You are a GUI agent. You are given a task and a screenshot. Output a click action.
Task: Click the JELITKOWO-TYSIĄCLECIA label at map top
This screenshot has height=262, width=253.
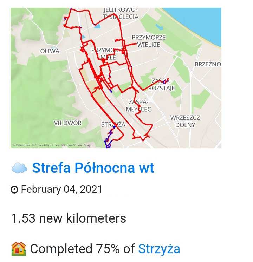(x=121, y=13)
